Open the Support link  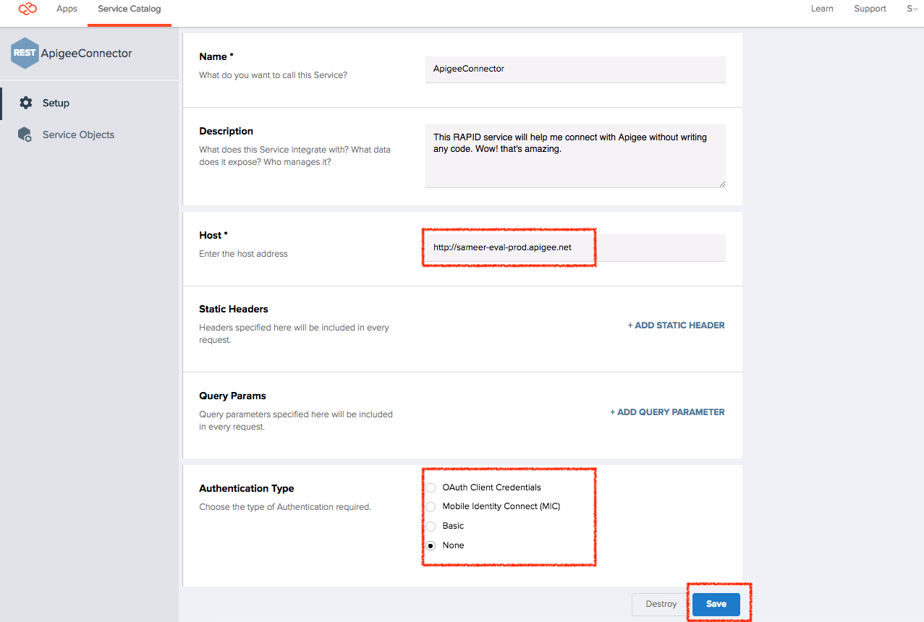[870, 9]
